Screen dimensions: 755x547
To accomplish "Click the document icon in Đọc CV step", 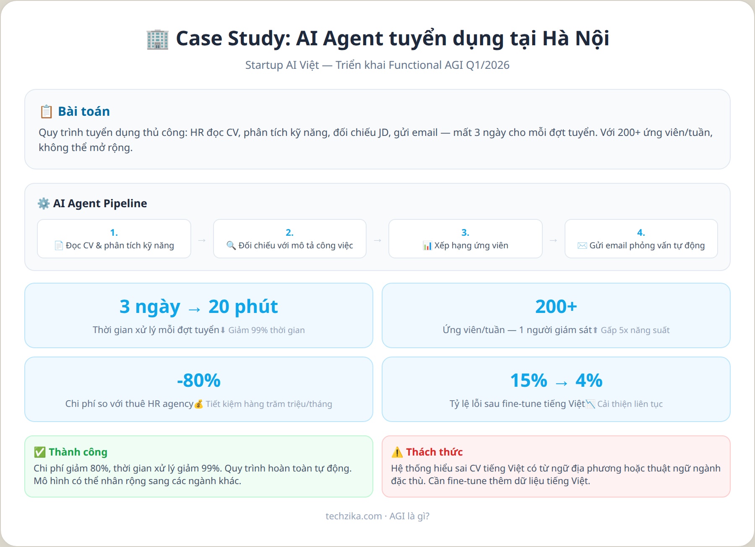I will [59, 245].
